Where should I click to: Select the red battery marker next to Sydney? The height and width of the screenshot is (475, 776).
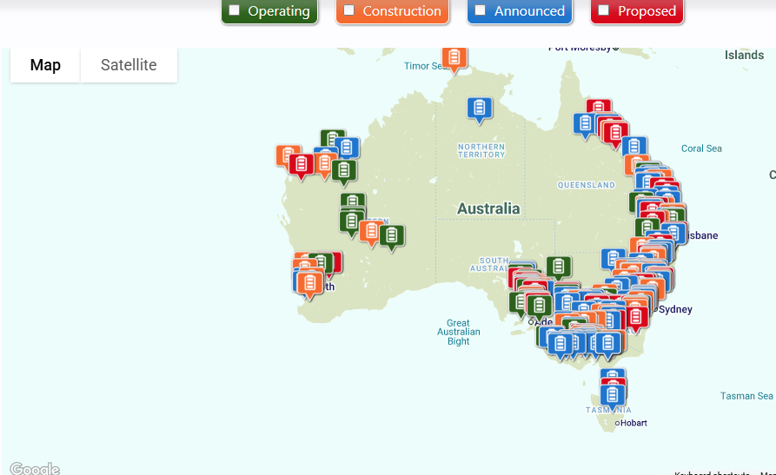[636, 317]
